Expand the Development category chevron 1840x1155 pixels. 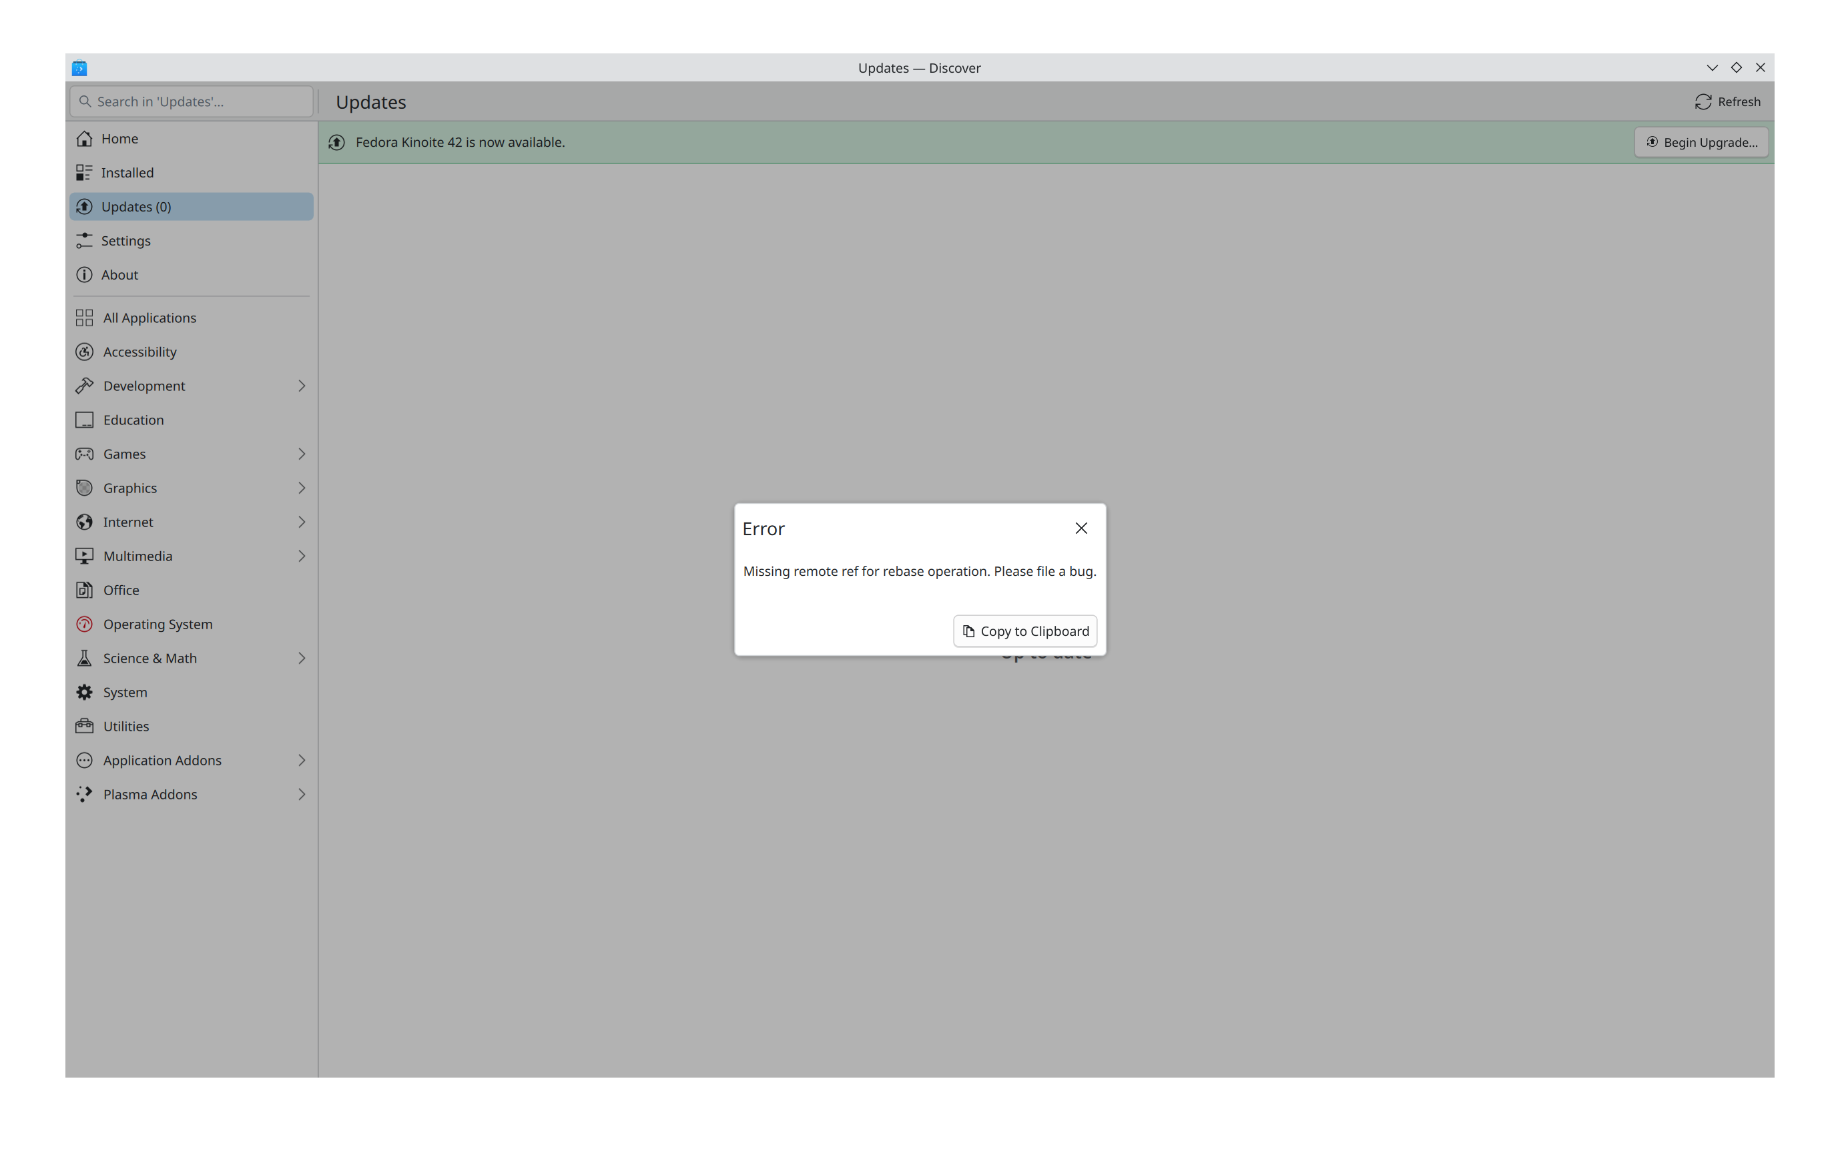[x=302, y=386]
